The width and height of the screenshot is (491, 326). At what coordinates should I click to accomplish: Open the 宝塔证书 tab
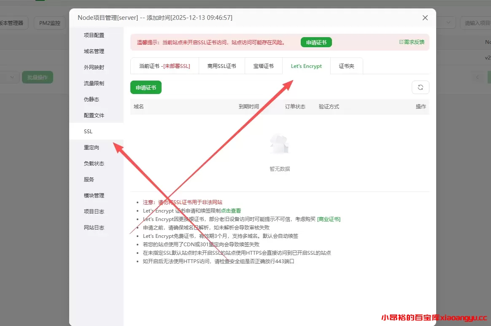(x=263, y=66)
